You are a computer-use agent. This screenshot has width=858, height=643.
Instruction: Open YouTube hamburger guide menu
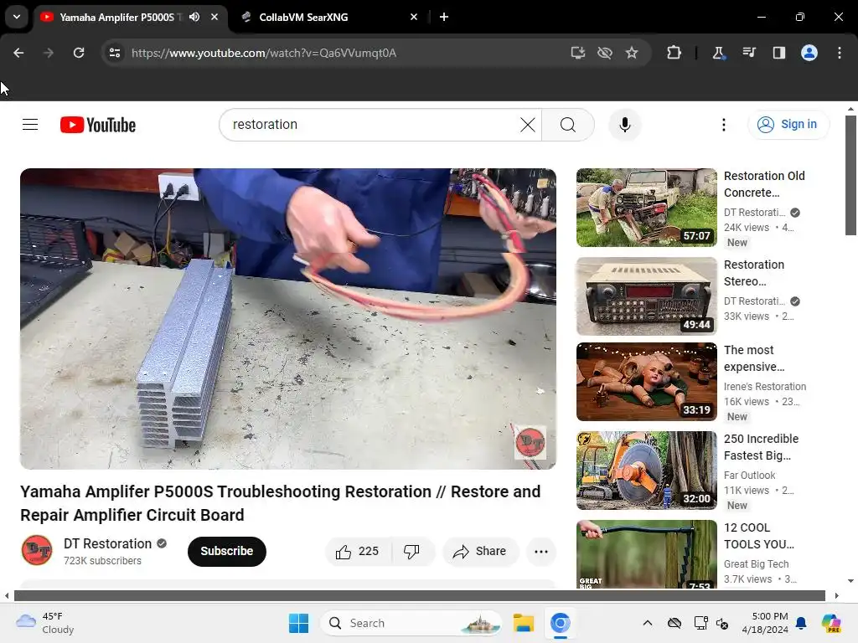point(30,125)
